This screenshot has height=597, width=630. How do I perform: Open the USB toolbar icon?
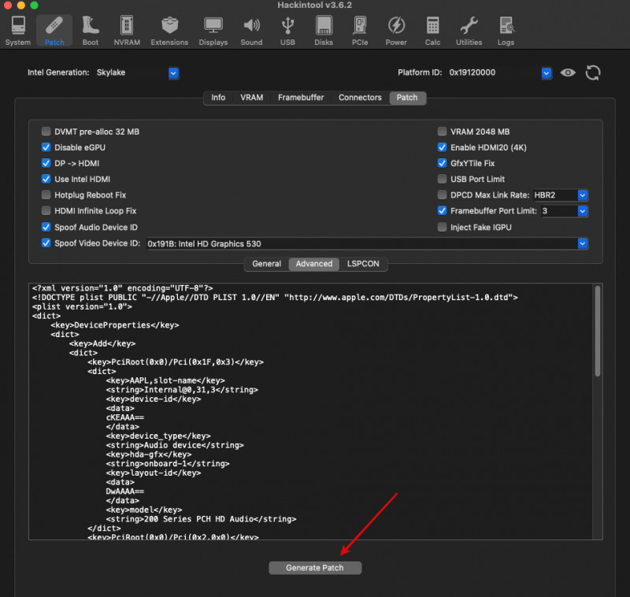(x=288, y=30)
